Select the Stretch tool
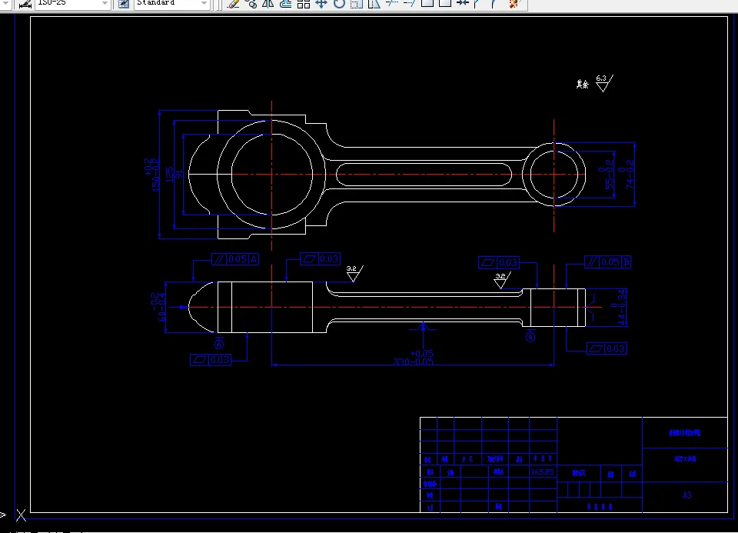The height and width of the screenshot is (533, 738). [x=374, y=4]
